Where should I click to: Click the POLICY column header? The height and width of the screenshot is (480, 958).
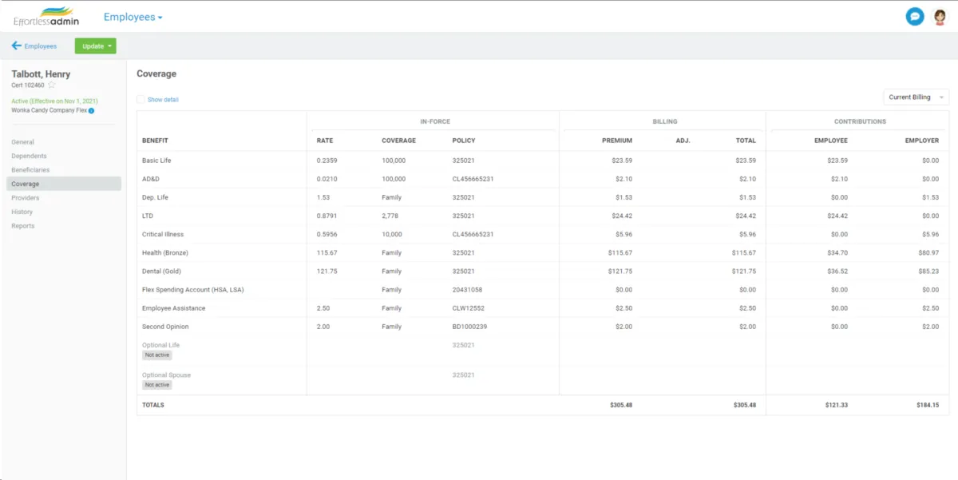click(464, 141)
